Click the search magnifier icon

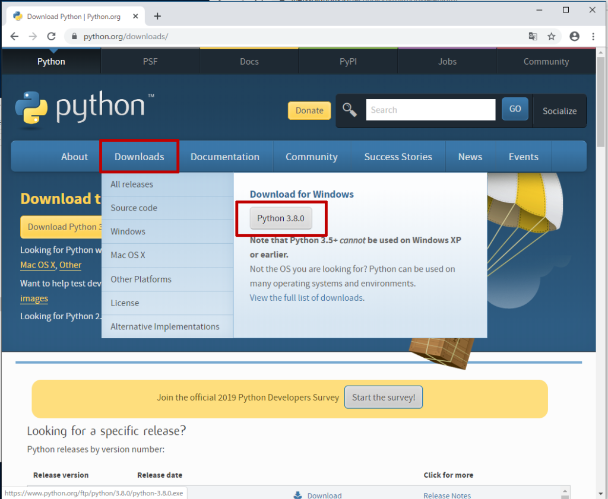coord(350,109)
